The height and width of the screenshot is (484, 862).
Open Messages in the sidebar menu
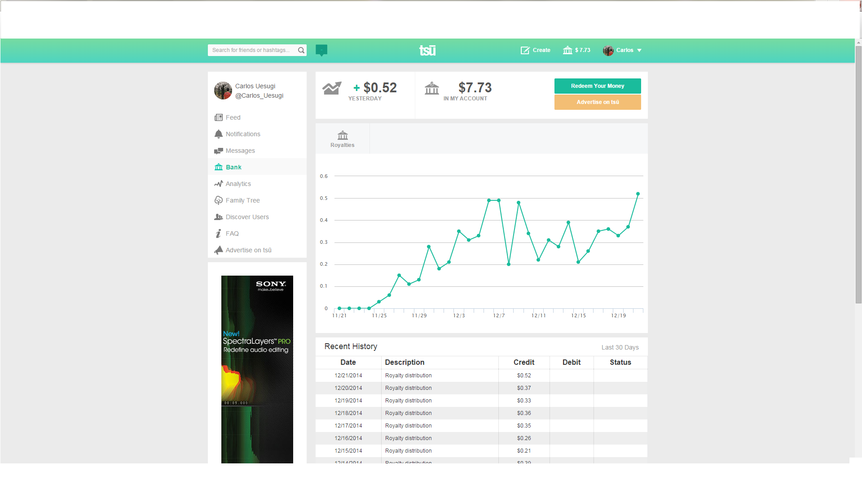click(x=240, y=151)
